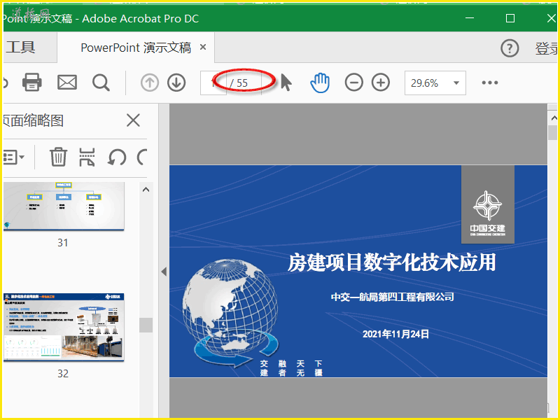Zoom in with the plus button
560x420 pixels.
click(x=381, y=83)
